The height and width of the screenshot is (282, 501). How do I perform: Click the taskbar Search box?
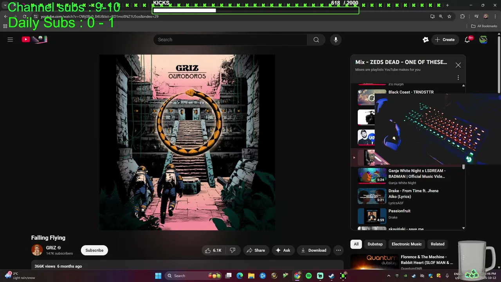[x=193, y=276]
